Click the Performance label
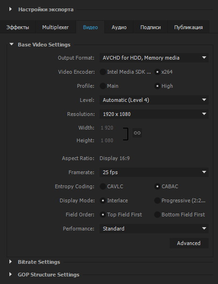 [78, 229]
